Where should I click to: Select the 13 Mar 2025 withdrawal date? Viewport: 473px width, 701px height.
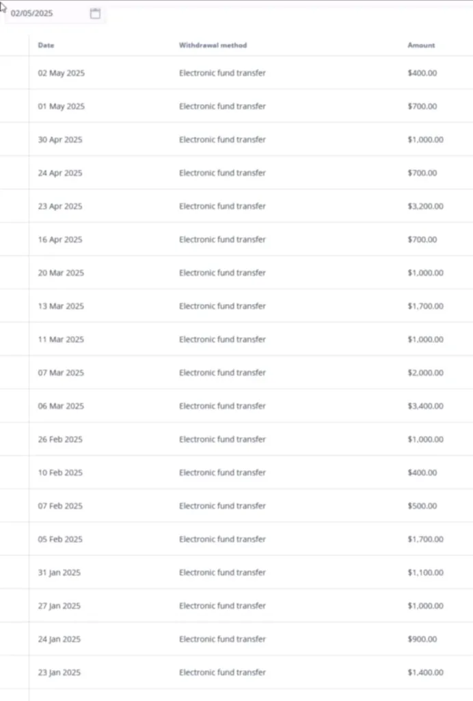(x=61, y=306)
